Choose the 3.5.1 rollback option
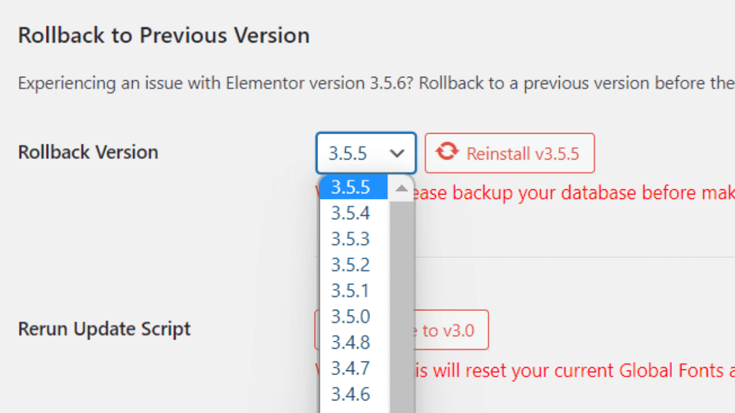Image resolution: width=735 pixels, height=413 pixels. 350,291
